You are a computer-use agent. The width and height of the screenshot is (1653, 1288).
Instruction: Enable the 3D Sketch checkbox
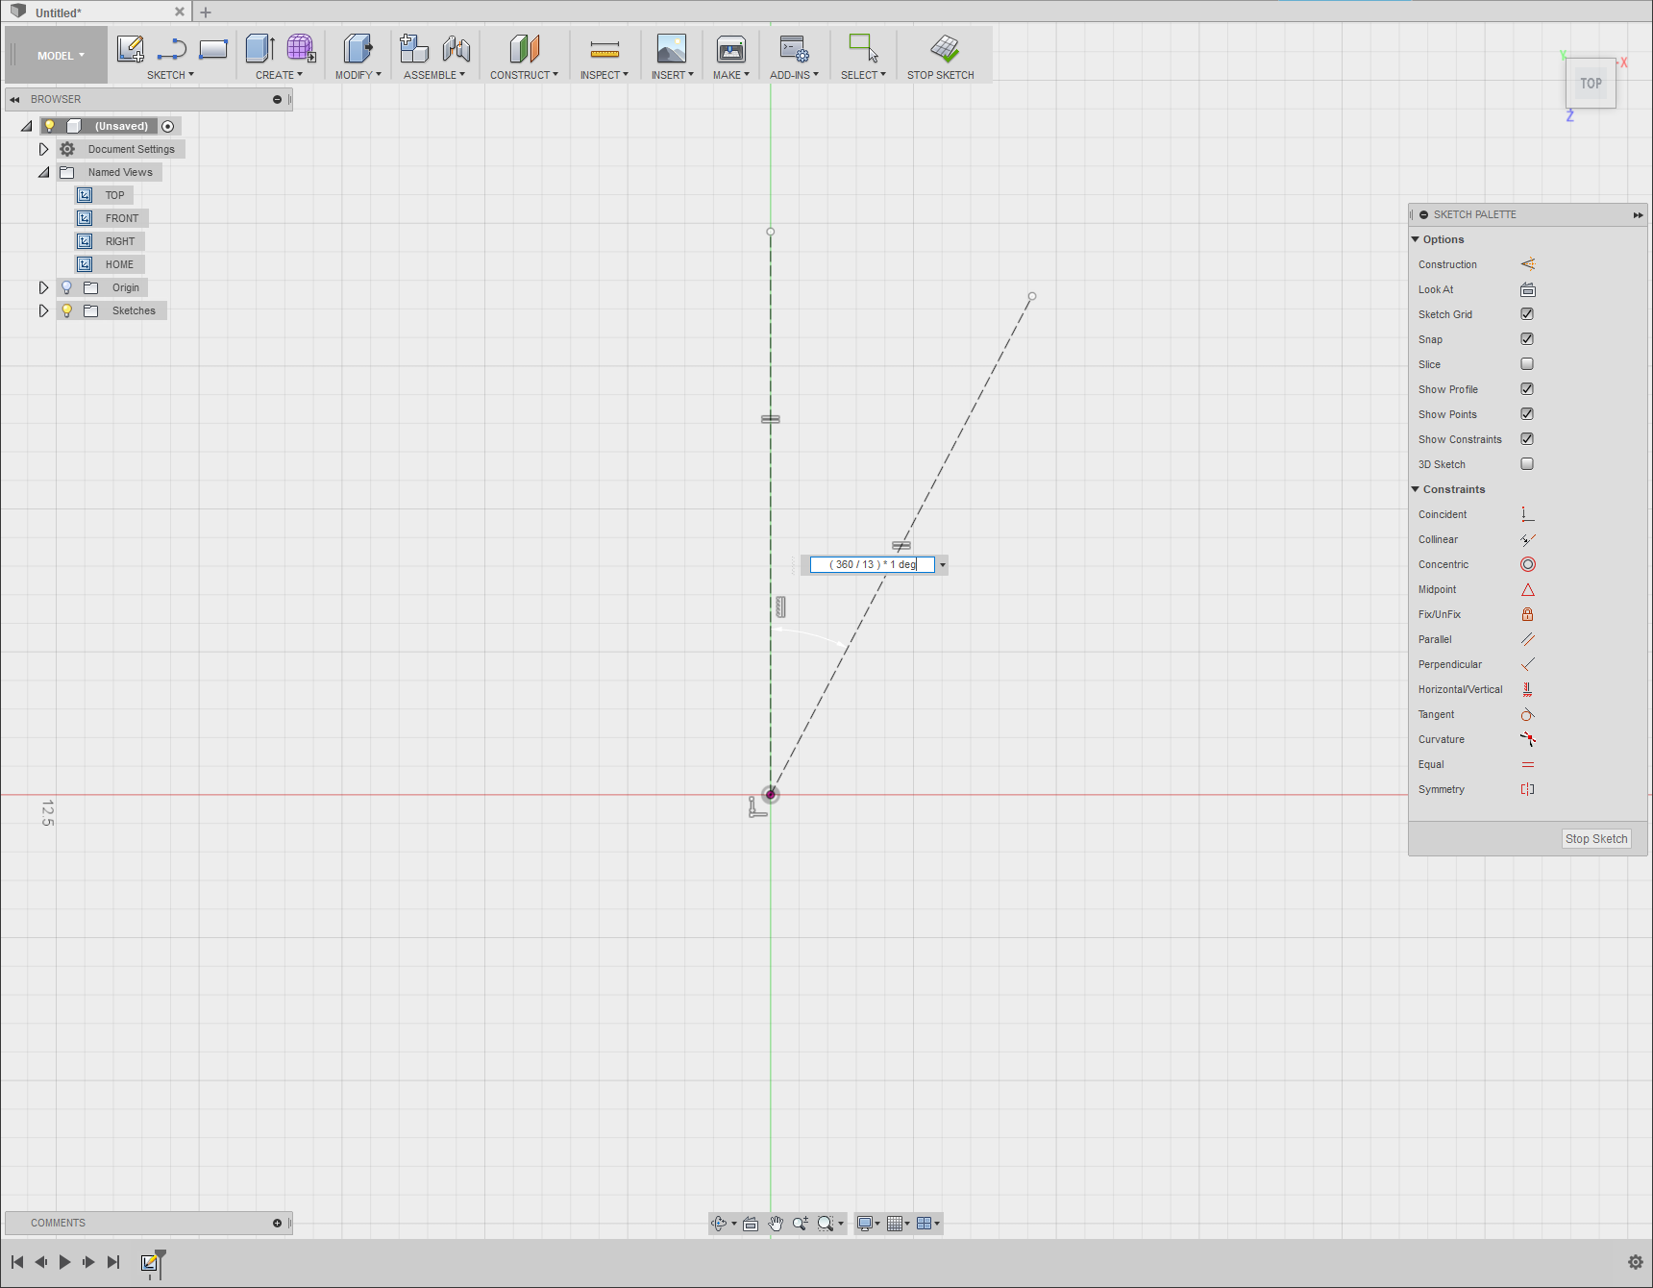pyautogui.click(x=1527, y=464)
